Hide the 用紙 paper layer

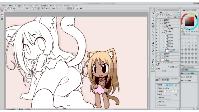(157, 60)
